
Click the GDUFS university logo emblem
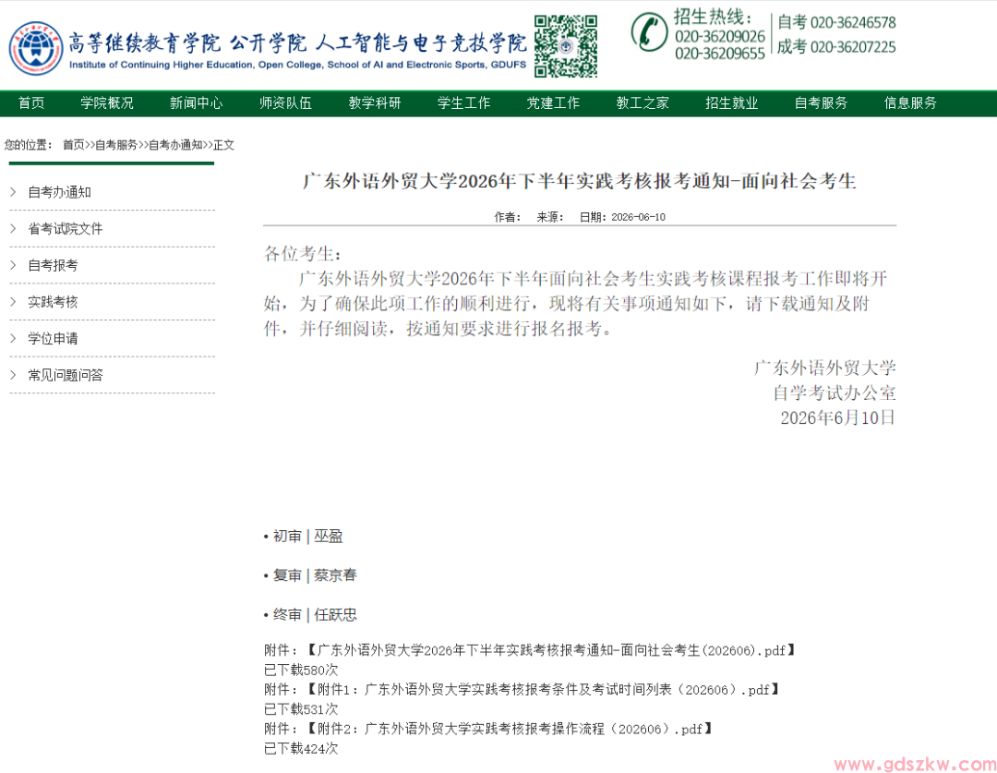36,48
